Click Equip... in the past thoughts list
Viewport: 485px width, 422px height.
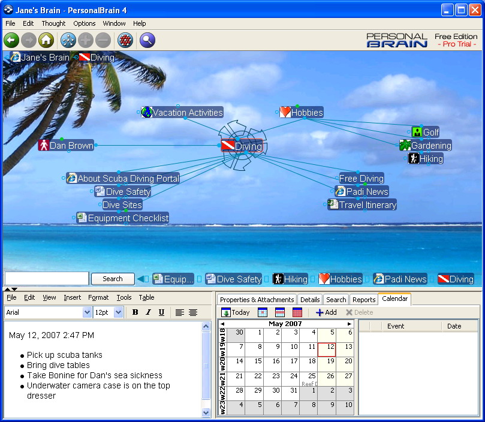click(x=173, y=279)
